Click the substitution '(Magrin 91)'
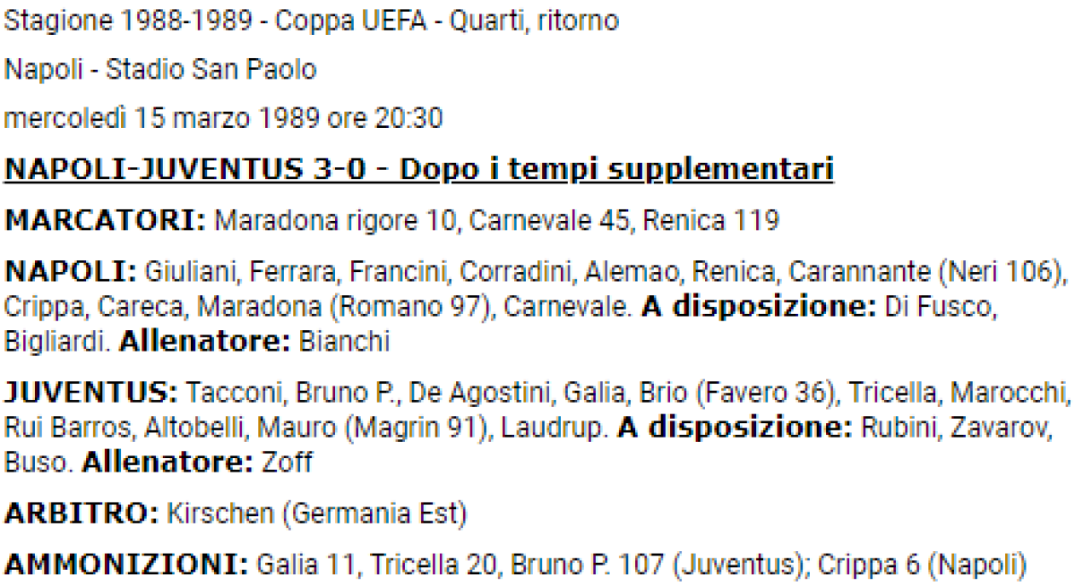Viewport: 1075px width, 586px height. 415,429
